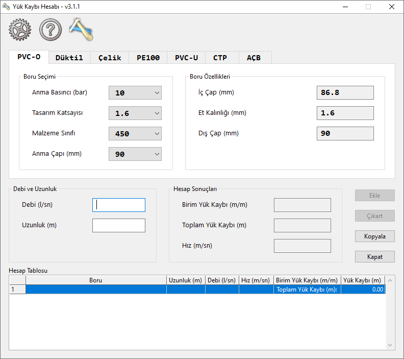The width and height of the screenshot is (404, 359).
Task: Expand the Anma Basıncı (bar) dropdown
Action: (x=135, y=93)
